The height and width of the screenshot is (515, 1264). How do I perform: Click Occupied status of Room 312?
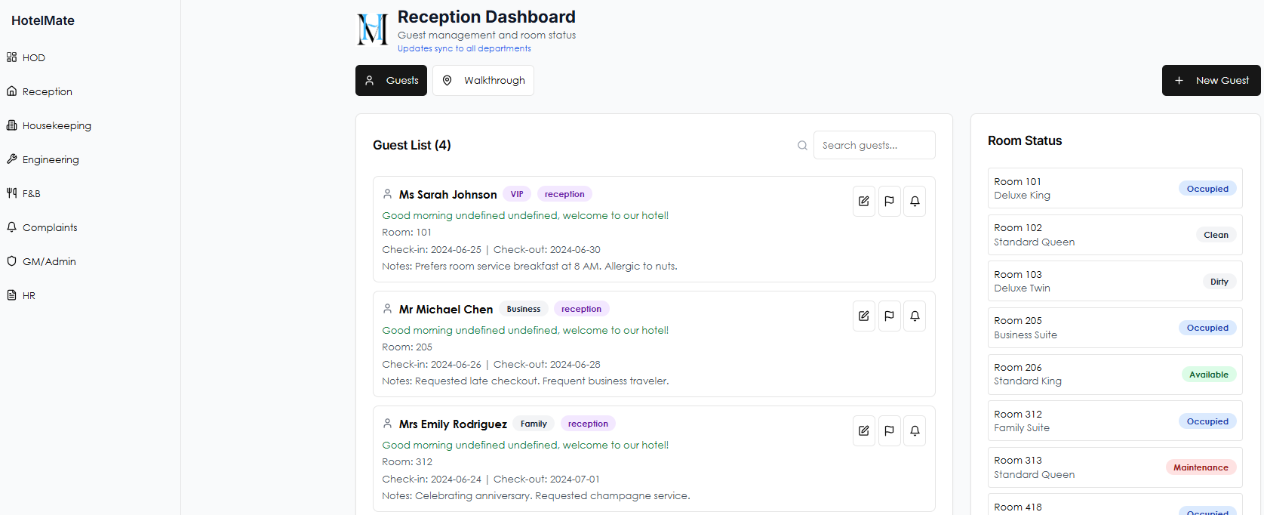tap(1207, 421)
